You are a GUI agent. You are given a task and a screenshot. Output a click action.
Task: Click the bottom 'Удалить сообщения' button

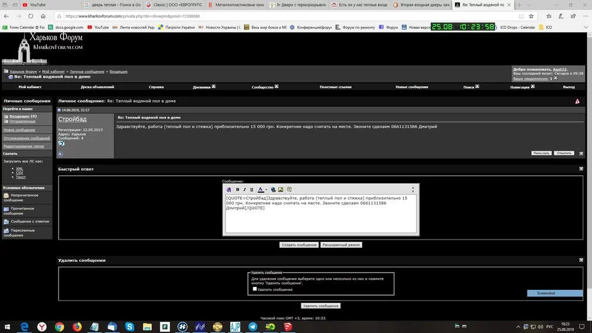tap(320, 306)
